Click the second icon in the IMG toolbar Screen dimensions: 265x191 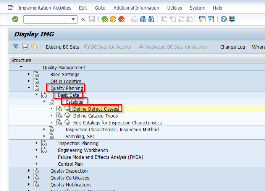tap(25, 47)
